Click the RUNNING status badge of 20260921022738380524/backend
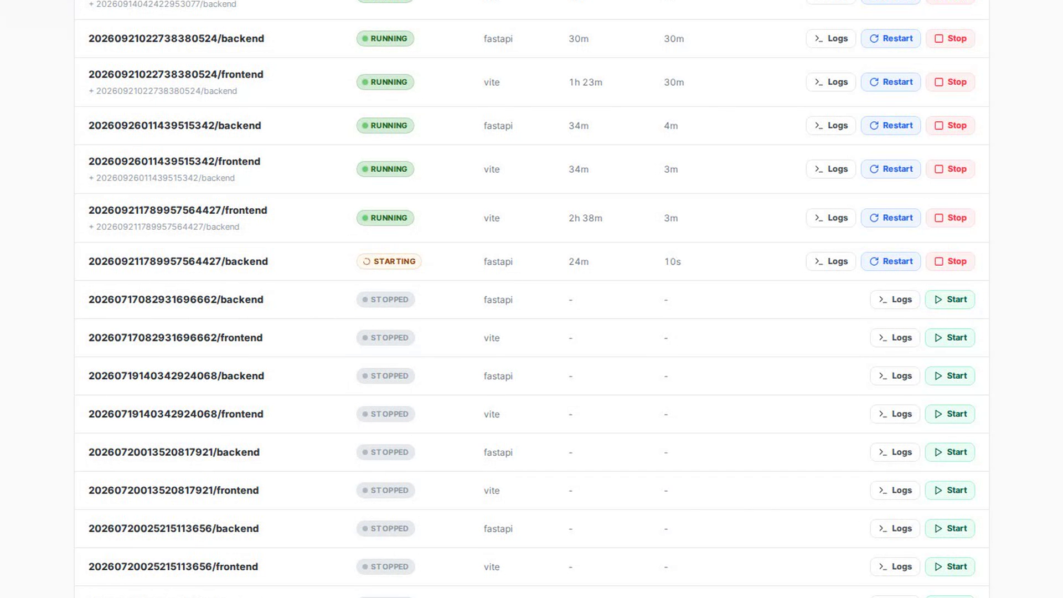 385,39
